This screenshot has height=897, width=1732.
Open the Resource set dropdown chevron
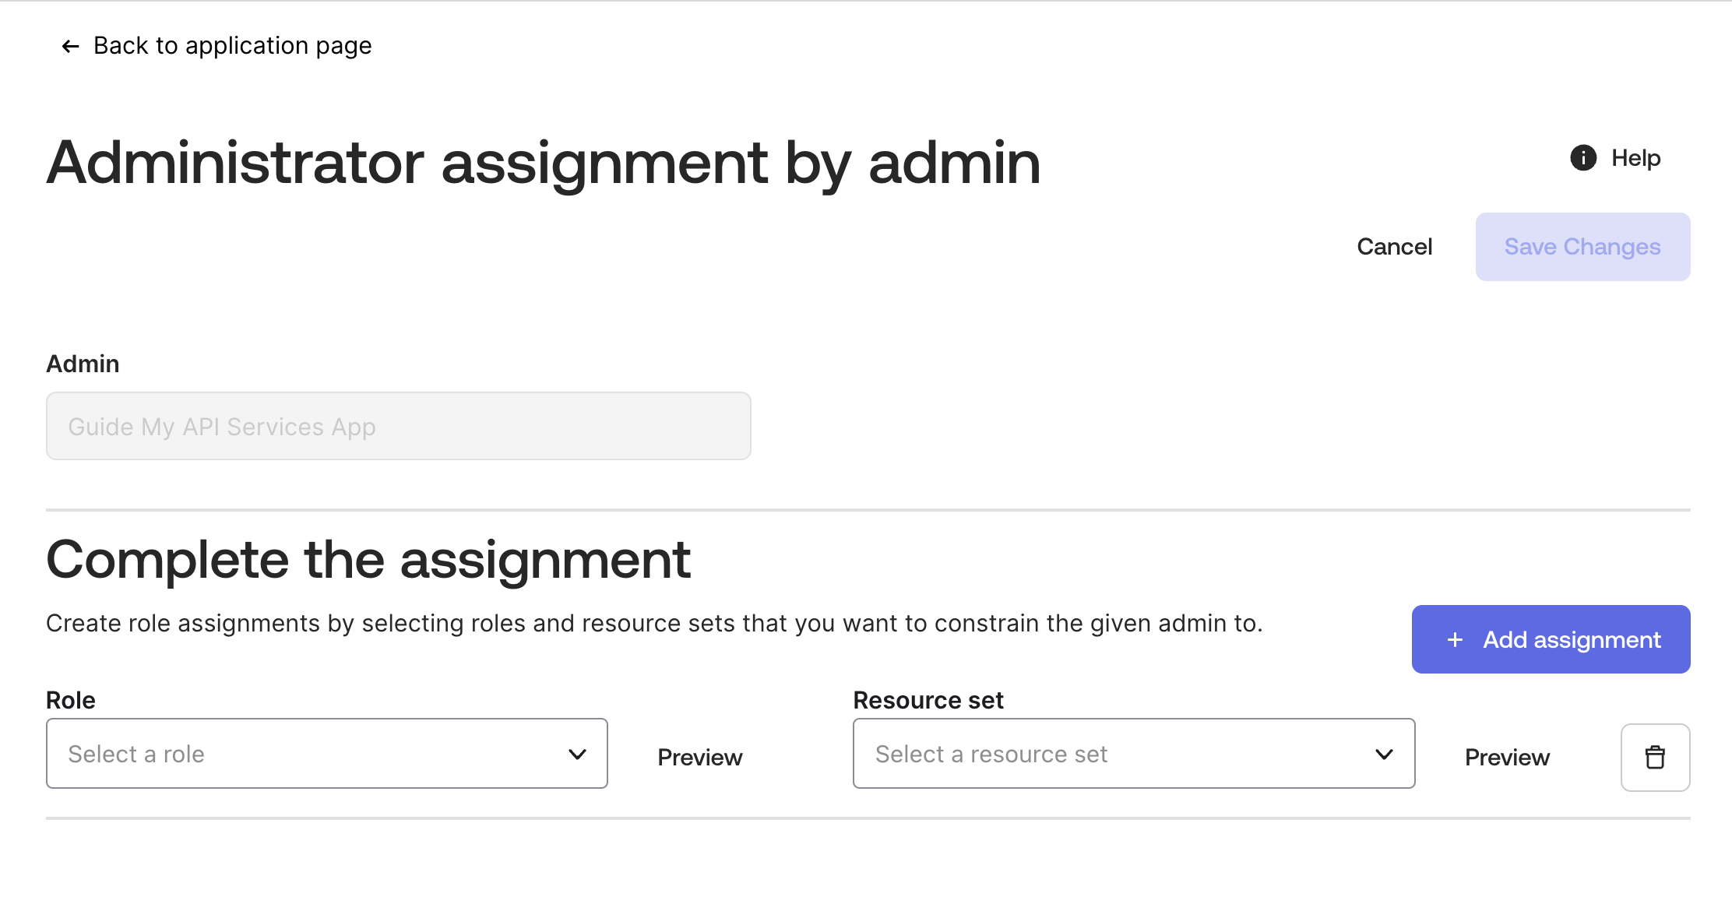[x=1383, y=753]
